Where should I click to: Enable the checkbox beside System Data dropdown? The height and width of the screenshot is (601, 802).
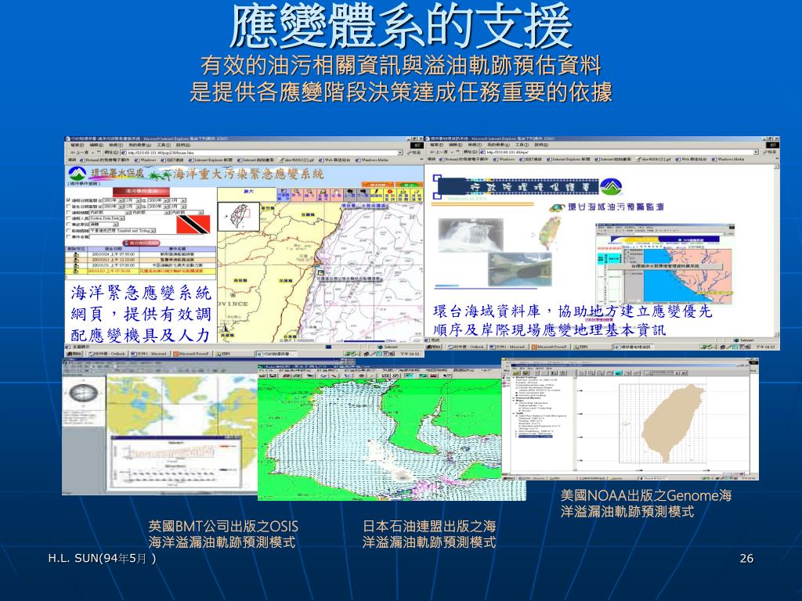[x=69, y=218]
